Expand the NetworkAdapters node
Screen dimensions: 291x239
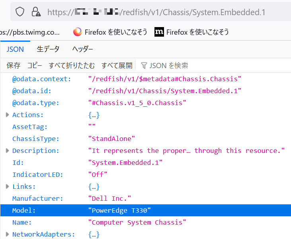7,235
